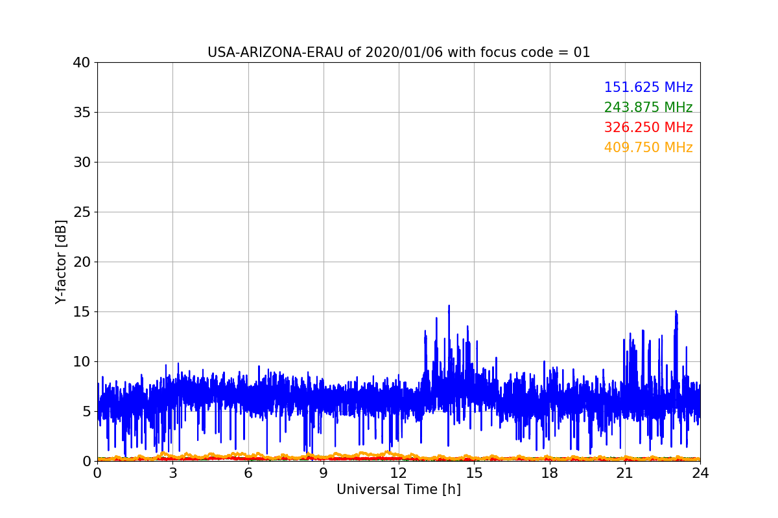The height and width of the screenshot is (518, 778).
Task: Click the blue spike peak near 23 h
Action: 676,312
